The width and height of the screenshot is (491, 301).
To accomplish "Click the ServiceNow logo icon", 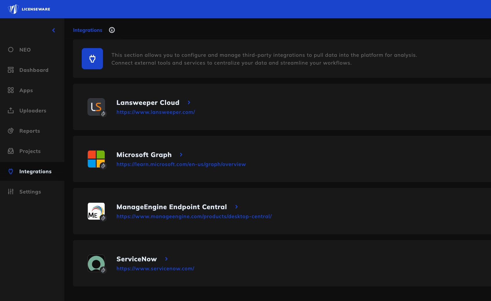I will [x=96, y=263].
